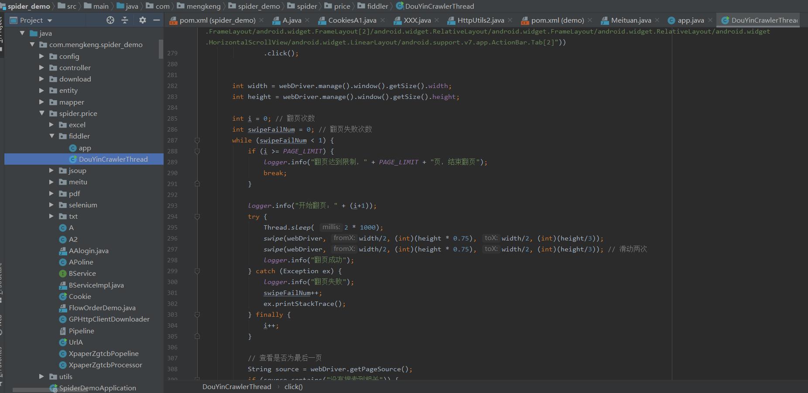Close the XXX.java tab

click(x=437, y=20)
